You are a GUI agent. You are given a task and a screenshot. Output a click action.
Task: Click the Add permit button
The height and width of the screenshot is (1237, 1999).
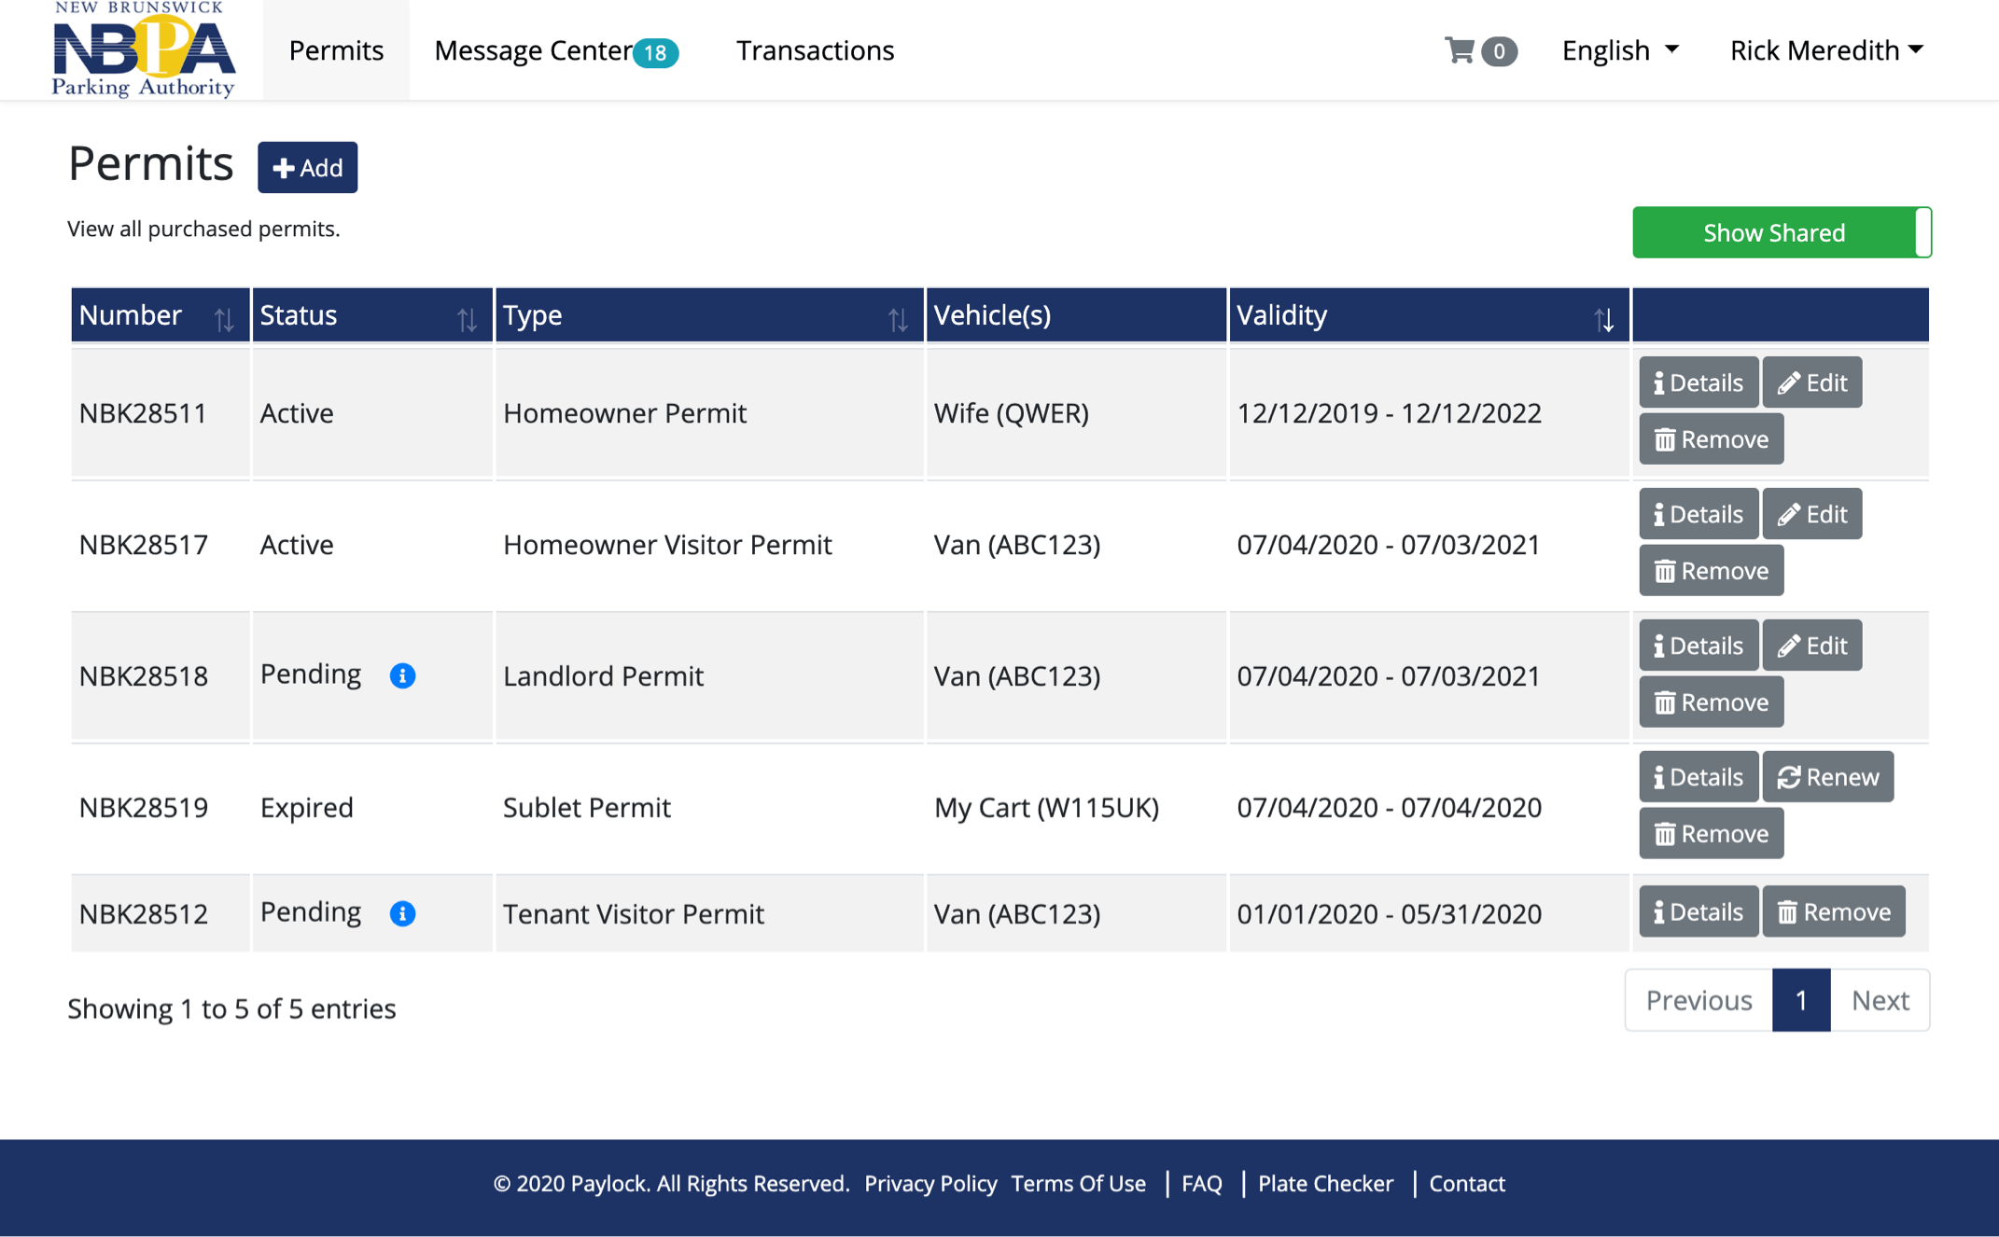tap(307, 168)
